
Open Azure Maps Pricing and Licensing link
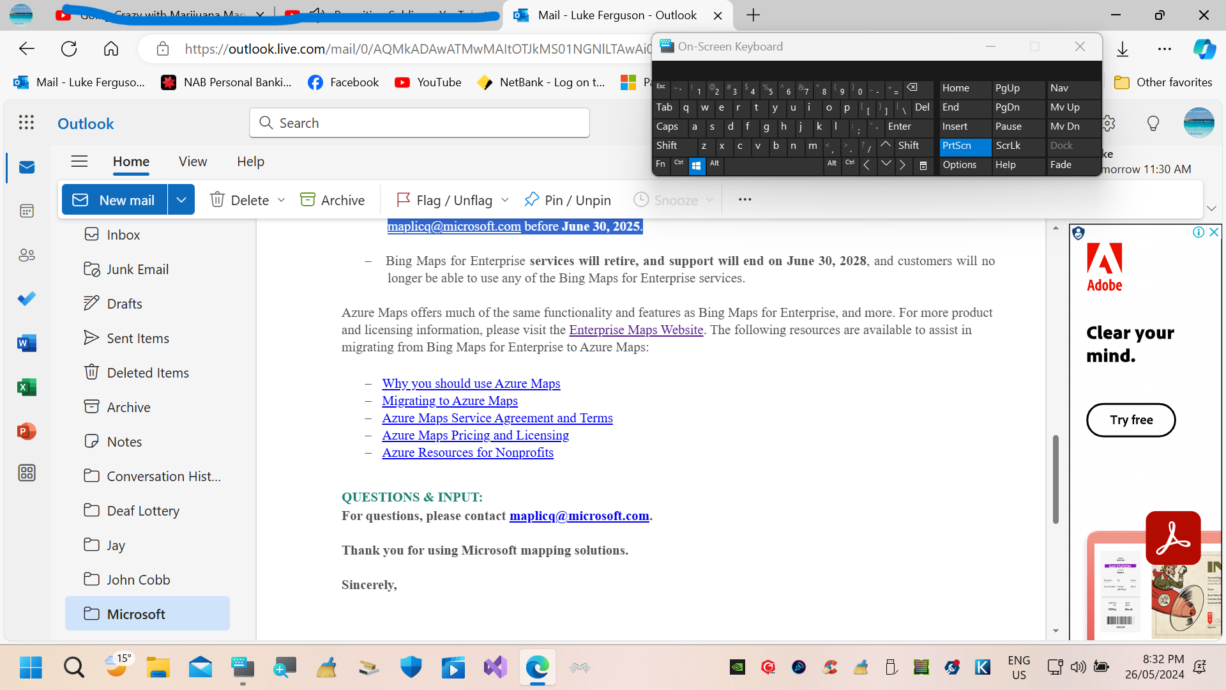(476, 435)
